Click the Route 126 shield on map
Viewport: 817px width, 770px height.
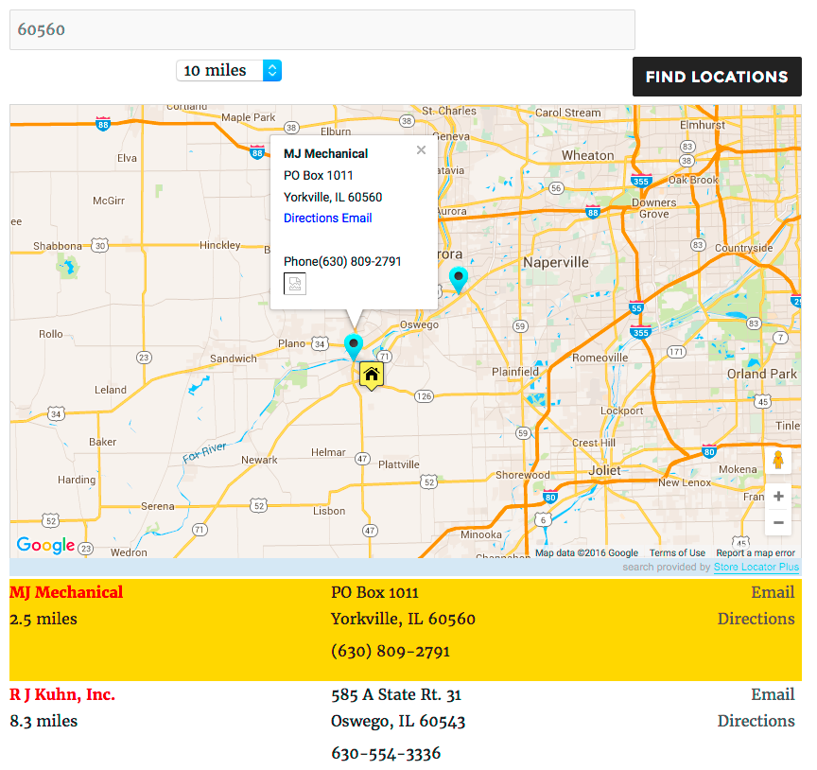point(425,396)
